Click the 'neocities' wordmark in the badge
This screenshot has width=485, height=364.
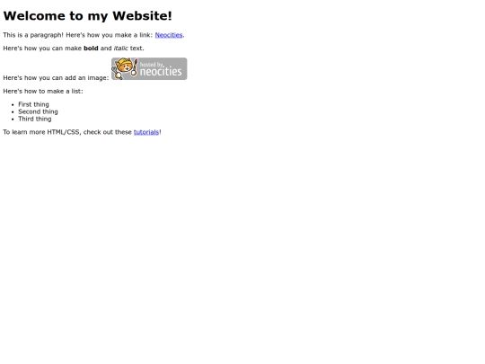click(161, 72)
